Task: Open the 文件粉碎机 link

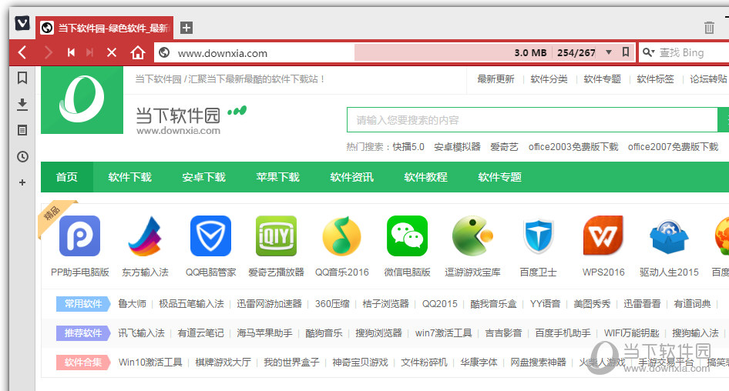Action: [424, 363]
